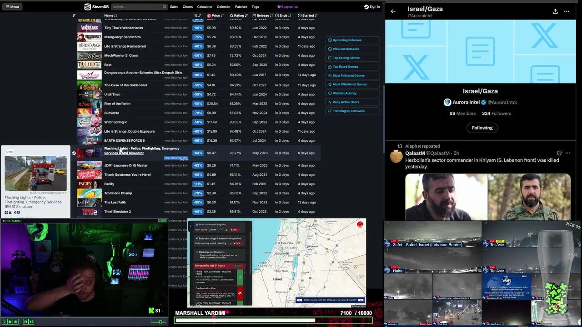Click the Previous track button in webcam player
Screen dimensions: 582x327
pos(25,322)
